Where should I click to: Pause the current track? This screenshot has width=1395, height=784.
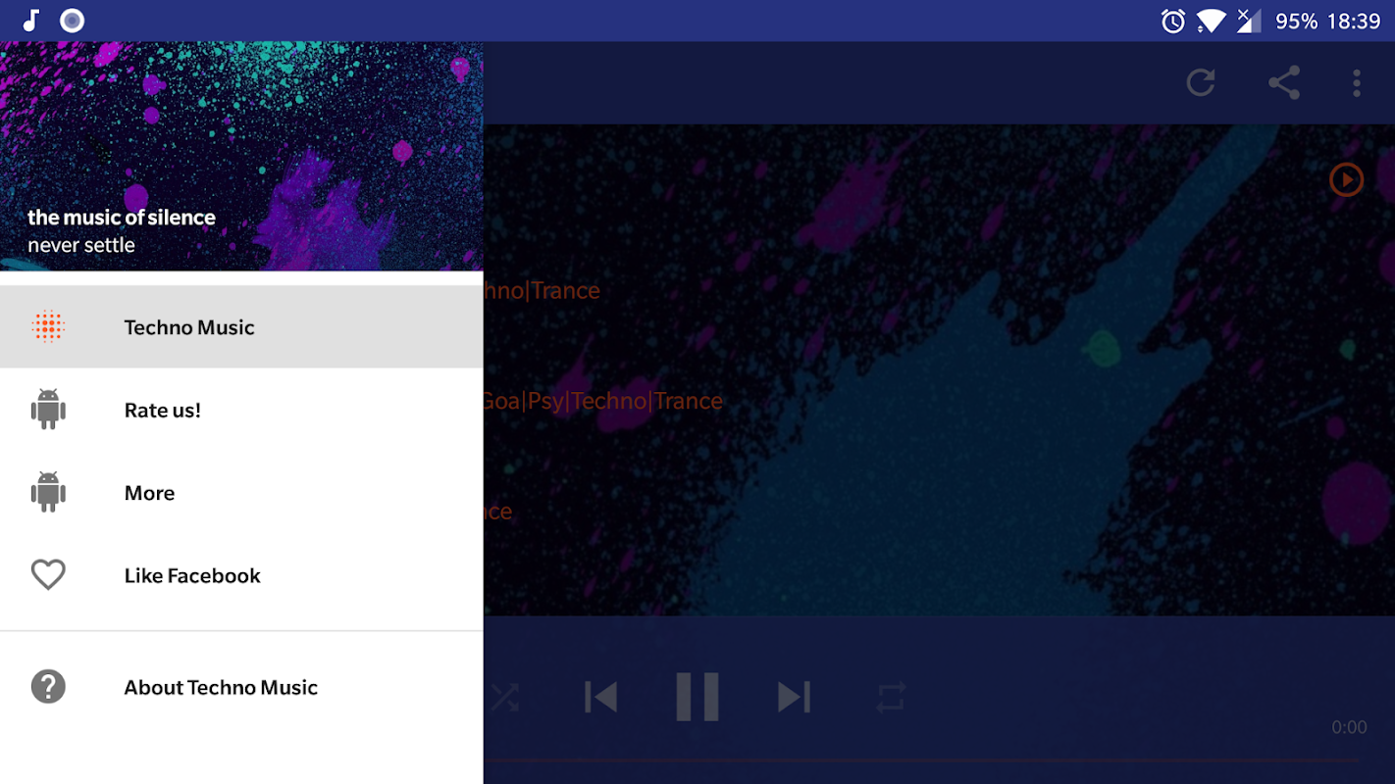(697, 697)
